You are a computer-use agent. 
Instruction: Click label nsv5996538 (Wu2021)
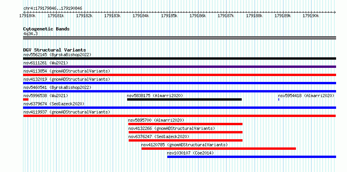click(46, 96)
